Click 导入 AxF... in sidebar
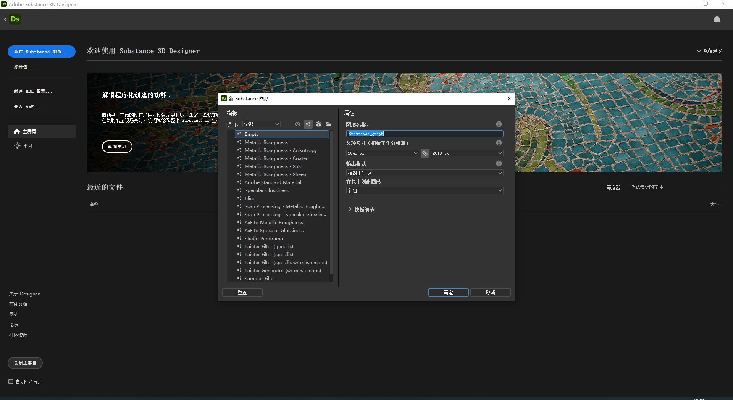 pyautogui.click(x=27, y=106)
